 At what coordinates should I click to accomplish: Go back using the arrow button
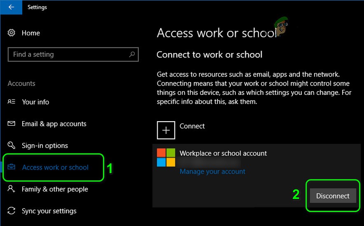[11, 7]
